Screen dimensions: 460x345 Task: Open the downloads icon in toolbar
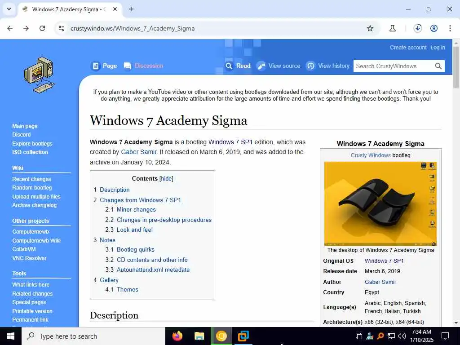point(418,28)
